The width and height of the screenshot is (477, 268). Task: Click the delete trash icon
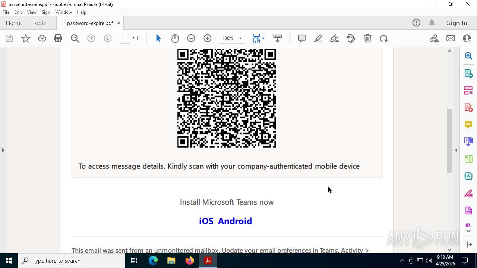pyautogui.click(x=367, y=38)
